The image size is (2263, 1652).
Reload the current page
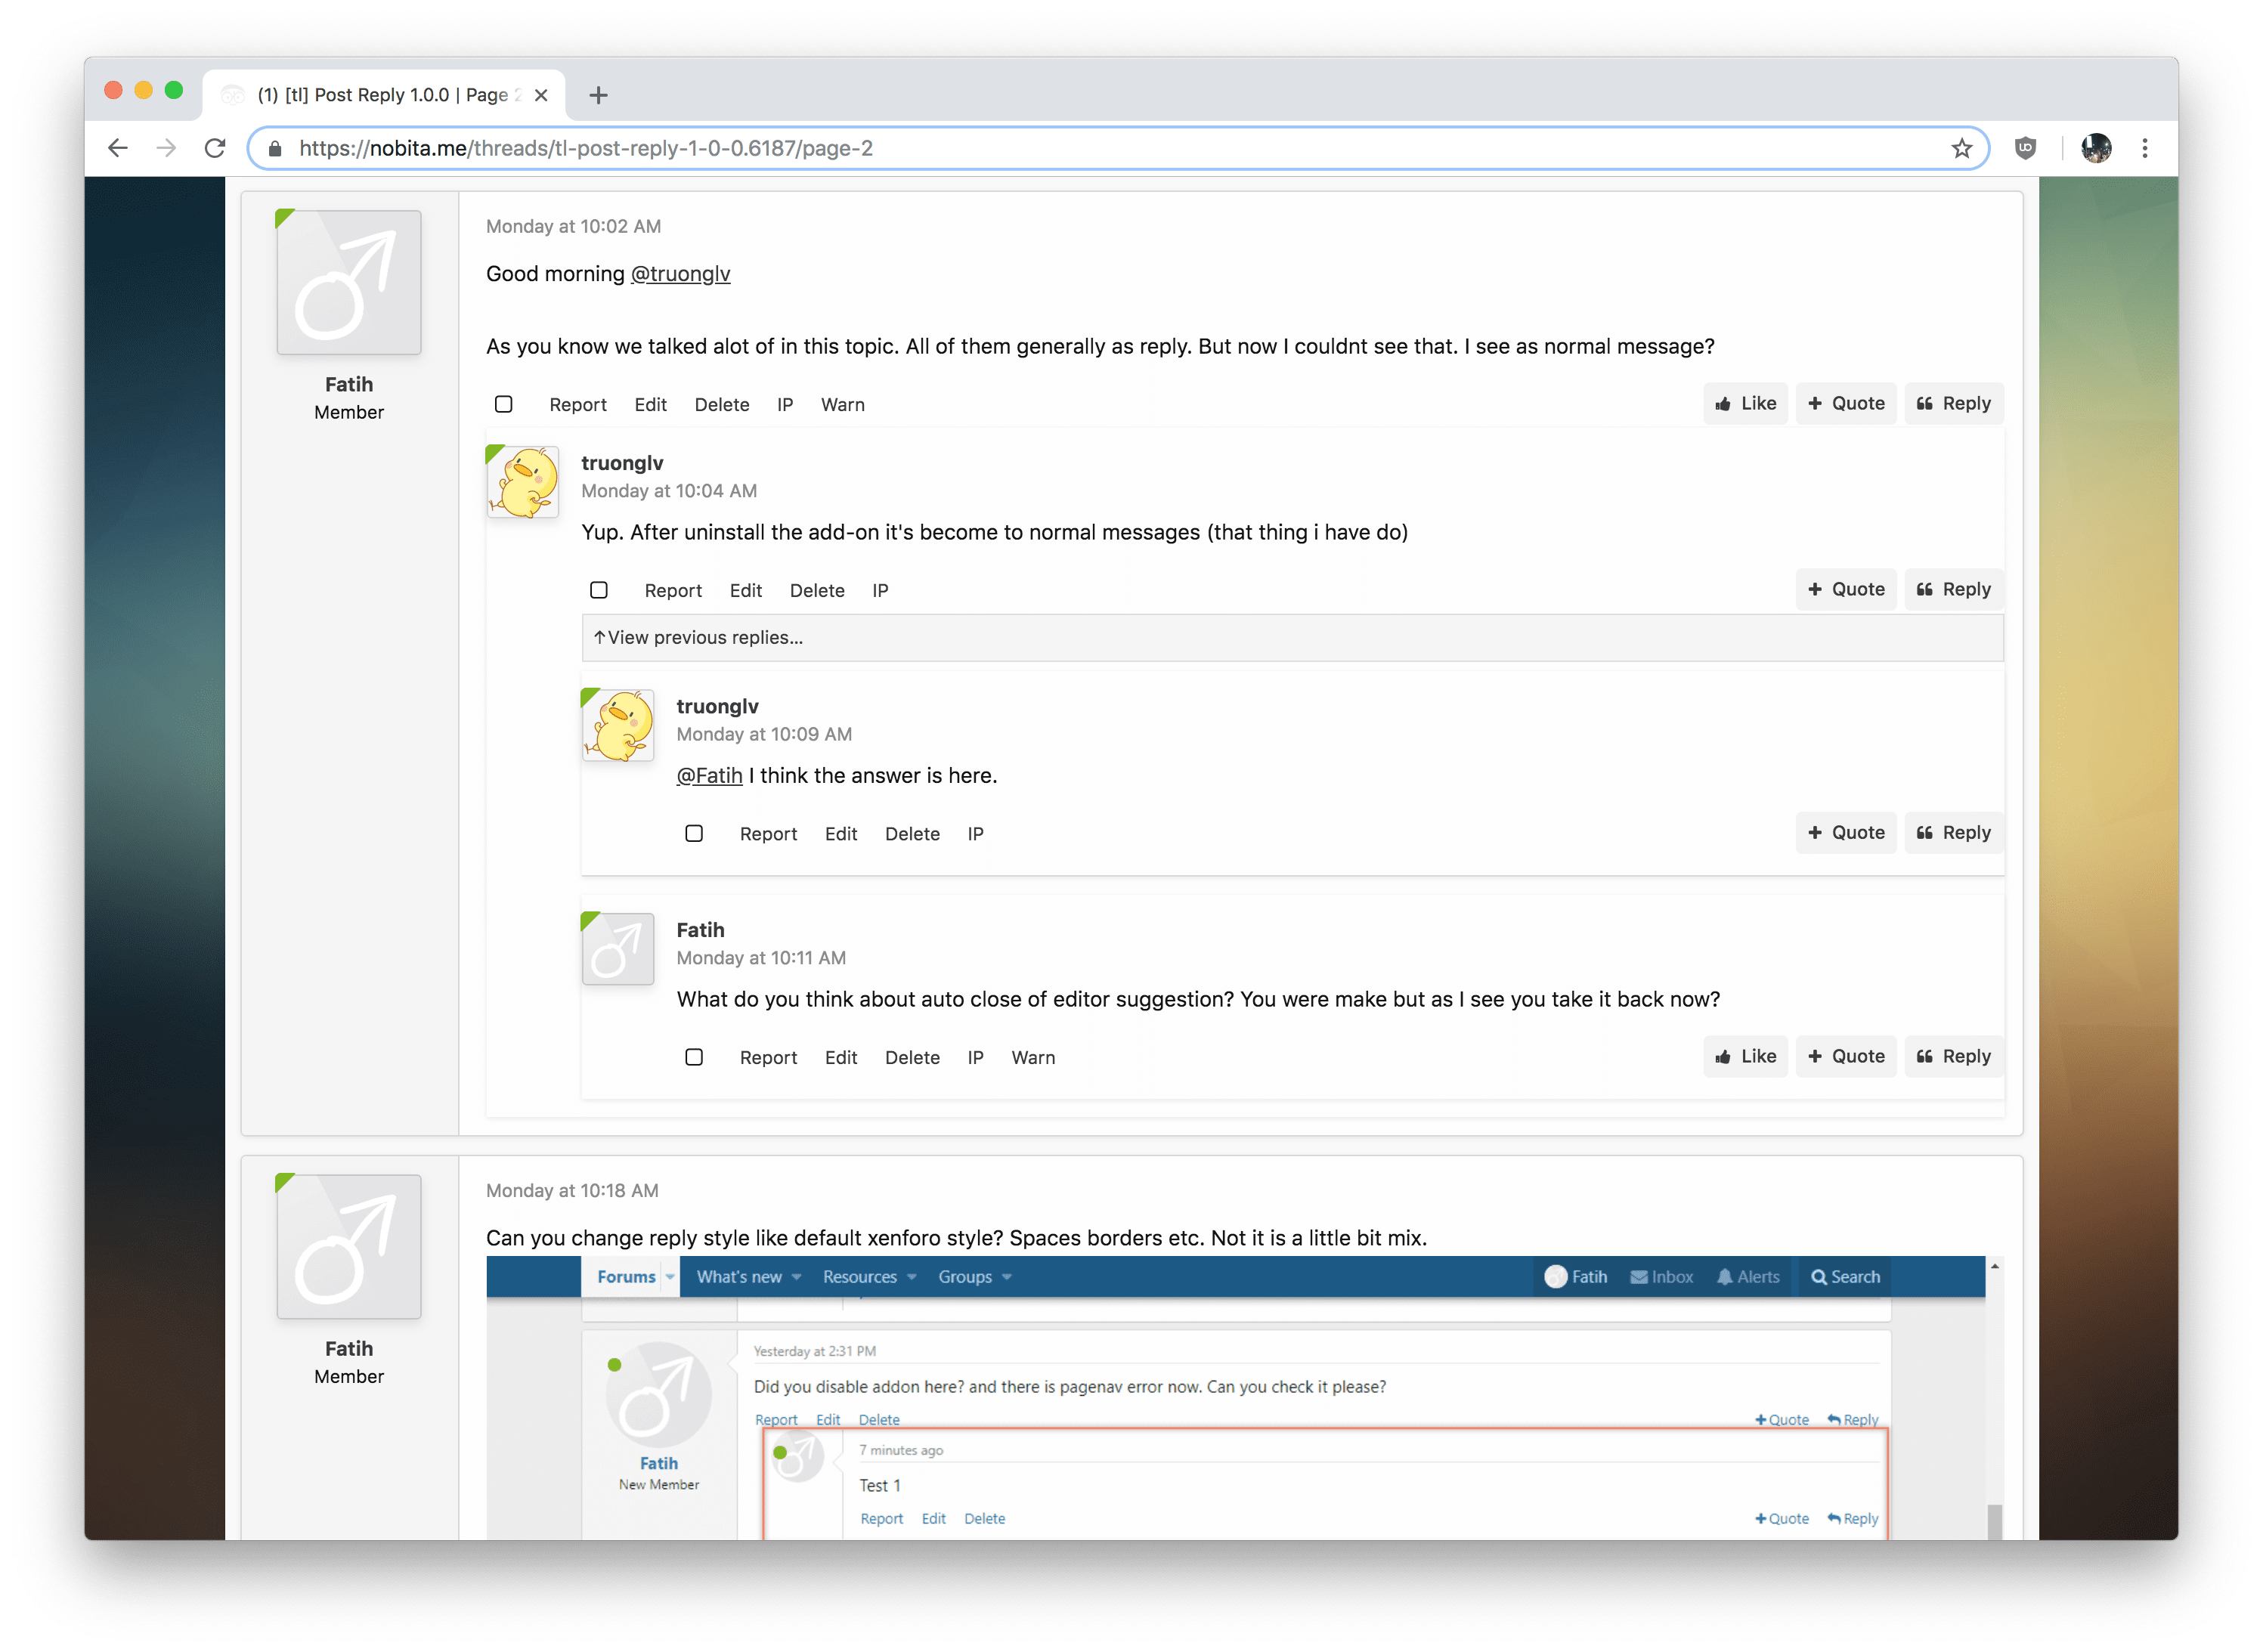coord(215,147)
